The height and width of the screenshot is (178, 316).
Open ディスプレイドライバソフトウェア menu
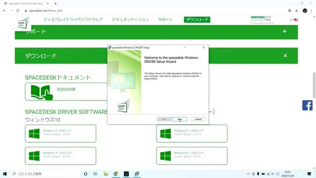(x=73, y=20)
